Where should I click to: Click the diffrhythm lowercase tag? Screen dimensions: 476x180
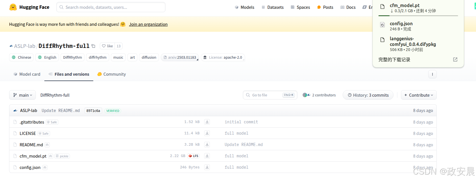click(x=98, y=57)
